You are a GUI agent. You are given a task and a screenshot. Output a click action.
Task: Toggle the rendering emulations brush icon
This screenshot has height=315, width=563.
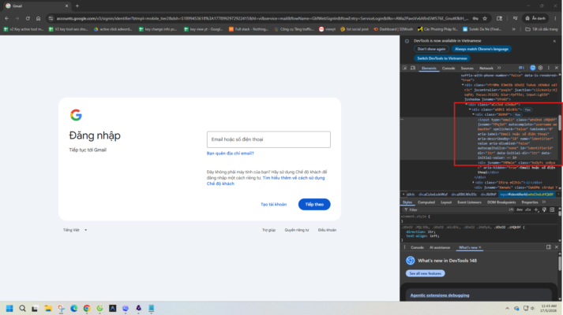click(x=544, y=209)
